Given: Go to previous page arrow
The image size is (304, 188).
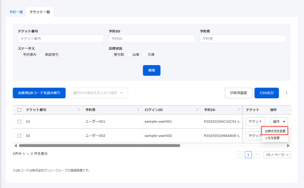Looking at the screenshot, I should pyautogui.click(x=240, y=155).
